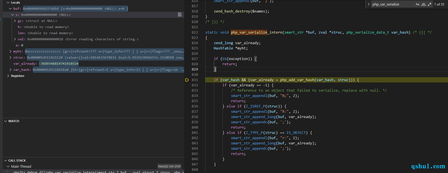Toggle Match Case in the find widget
The height and width of the screenshot is (173, 448).
[417, 4]
